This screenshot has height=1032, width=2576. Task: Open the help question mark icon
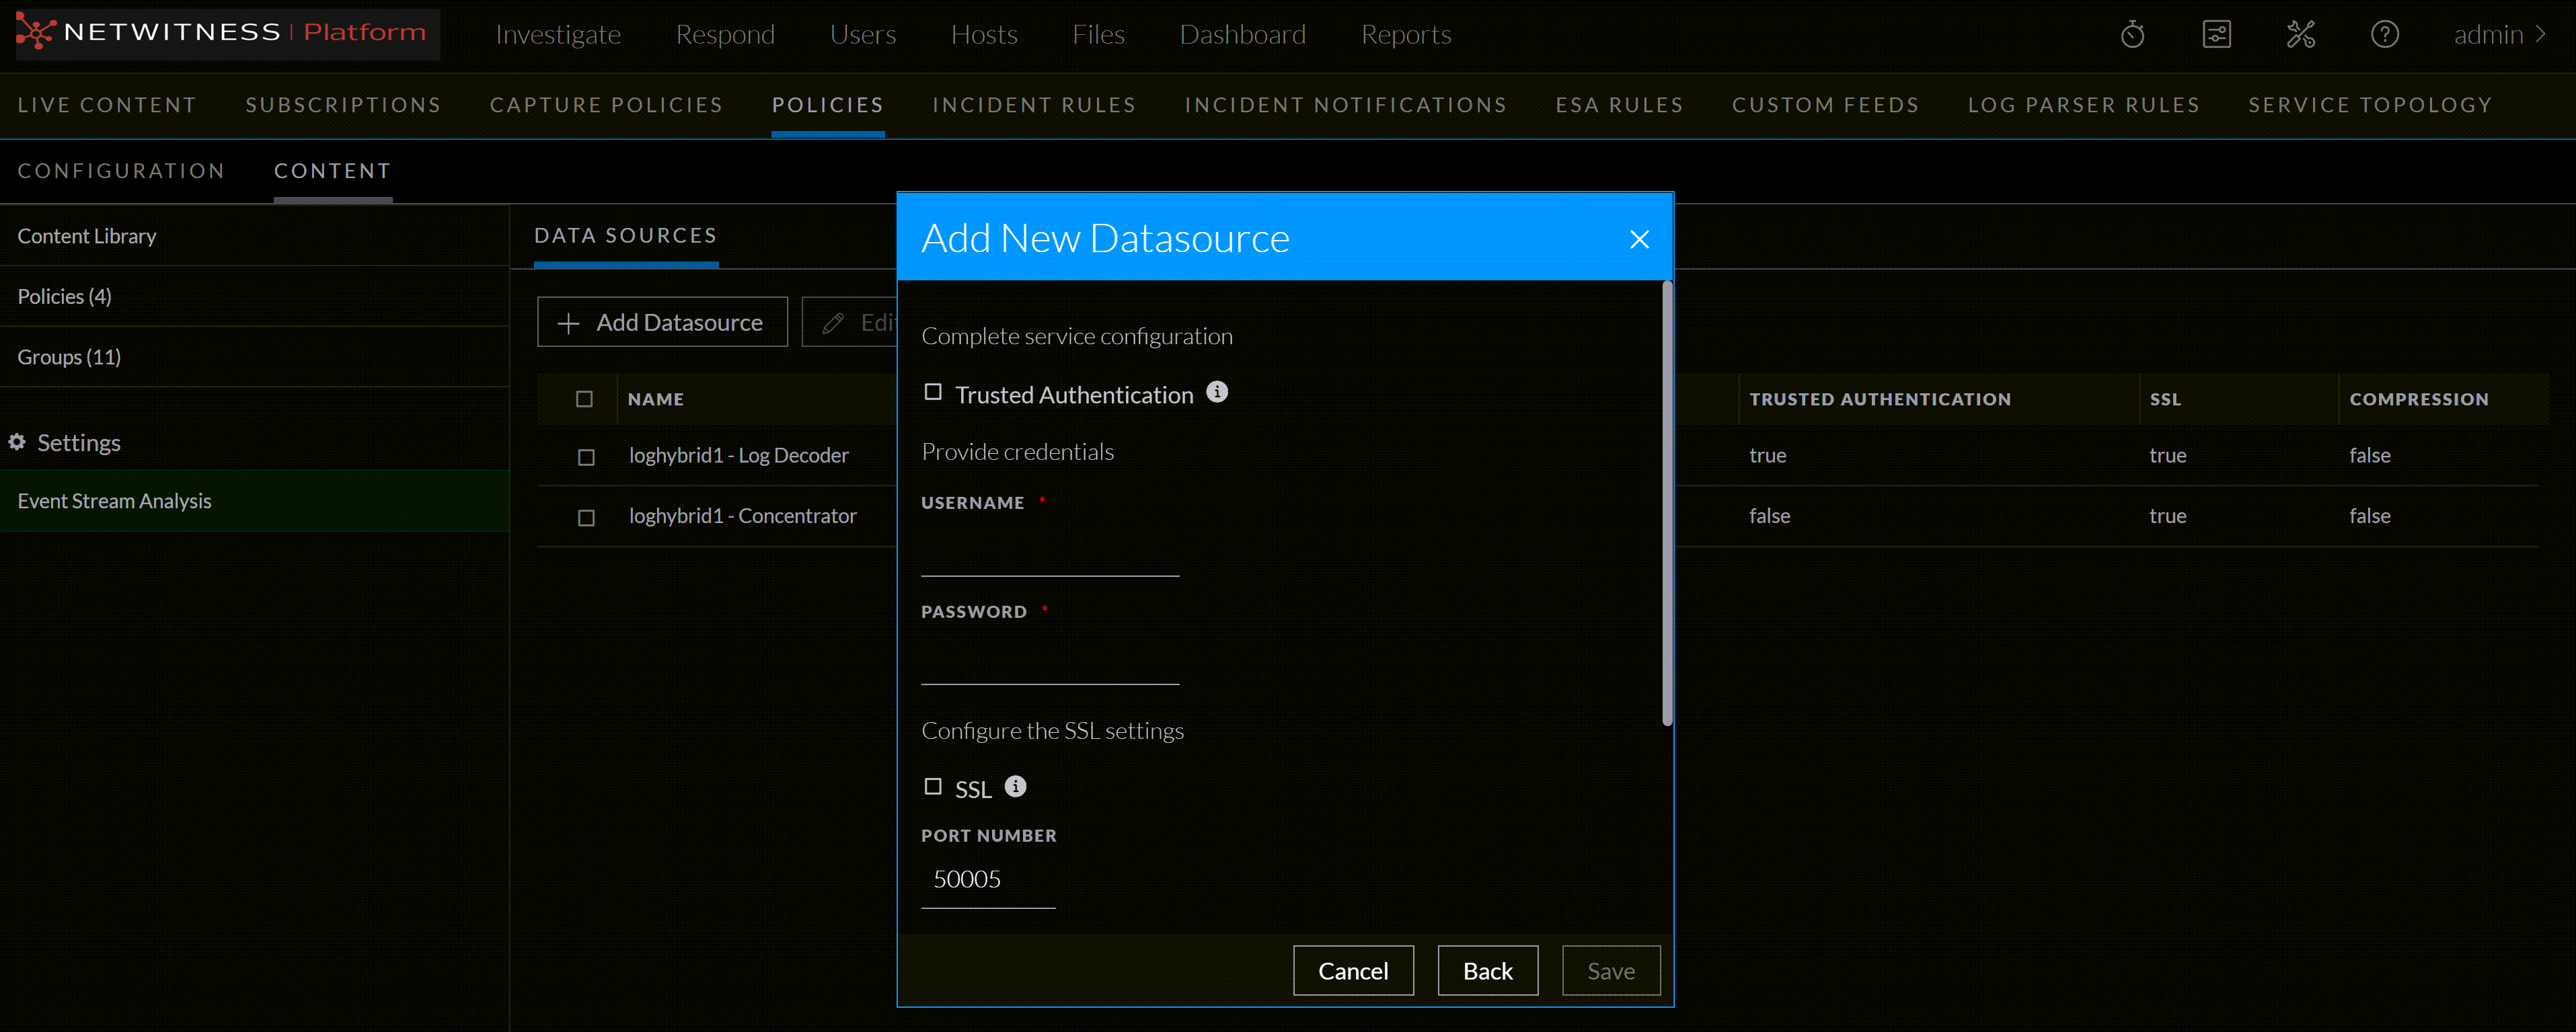[2384, 35]
